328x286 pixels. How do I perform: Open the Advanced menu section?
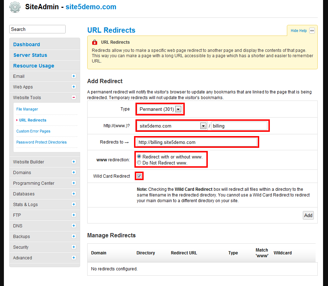tap(45, 258)
